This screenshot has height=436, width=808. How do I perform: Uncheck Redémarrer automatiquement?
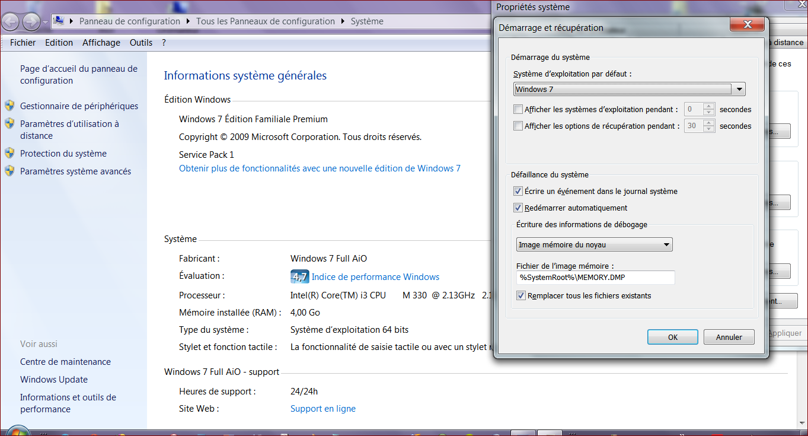point(518,208)
